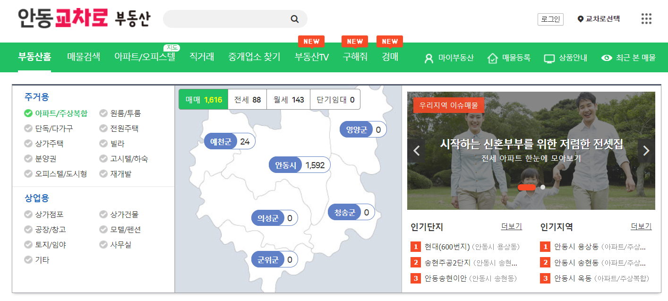Go to previous banner slide arrow
668x301 pixels.
point(416,151)
